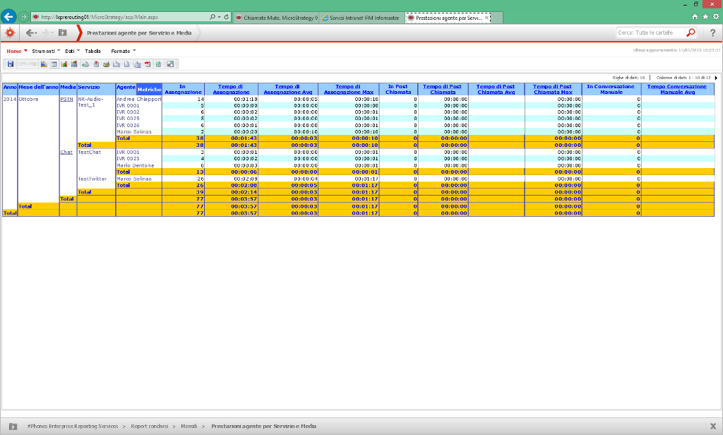The width and height of the screenshot is (723, 435).
Task: Click the Mese dell'anno column header
Action: (x=39, y=90)
